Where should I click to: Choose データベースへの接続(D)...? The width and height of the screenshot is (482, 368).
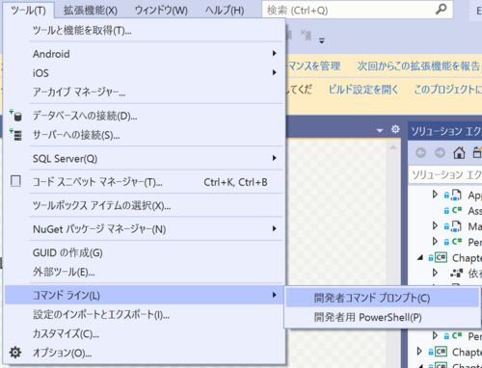click(x=144, y=116)
